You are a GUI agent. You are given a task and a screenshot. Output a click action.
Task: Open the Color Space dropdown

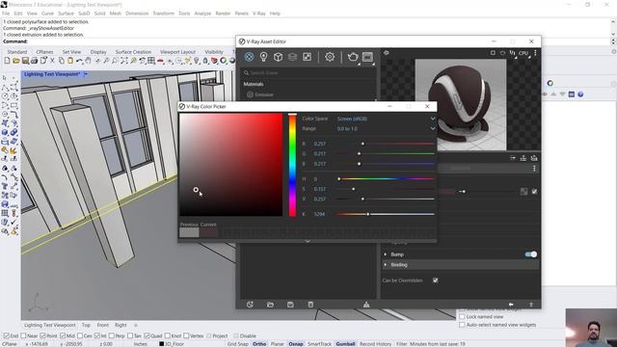coord(386,119)
